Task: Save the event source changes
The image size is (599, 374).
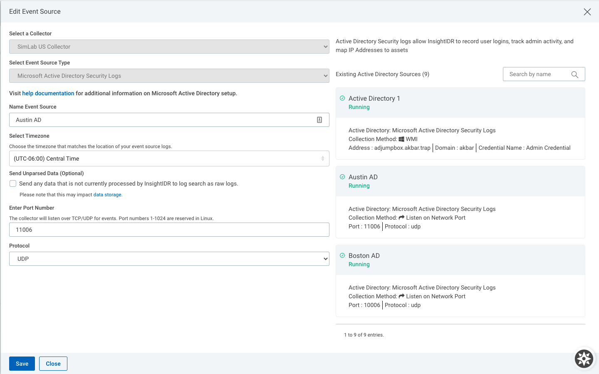Action: click(x=22, y=364)
